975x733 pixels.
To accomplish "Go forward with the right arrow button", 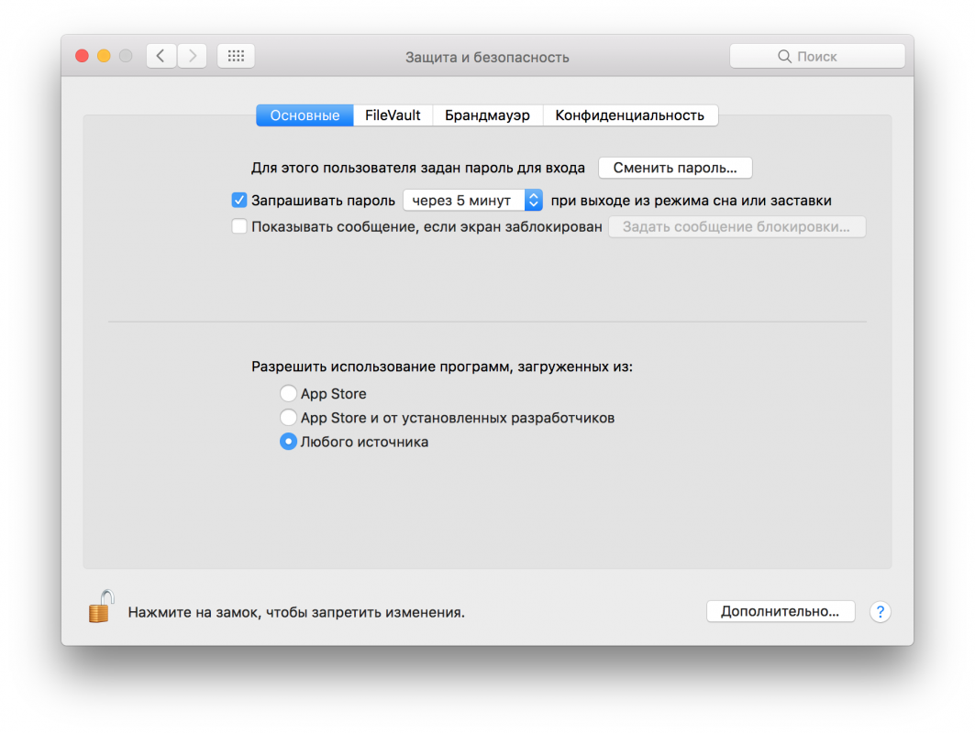I will [x=192, y=56].
